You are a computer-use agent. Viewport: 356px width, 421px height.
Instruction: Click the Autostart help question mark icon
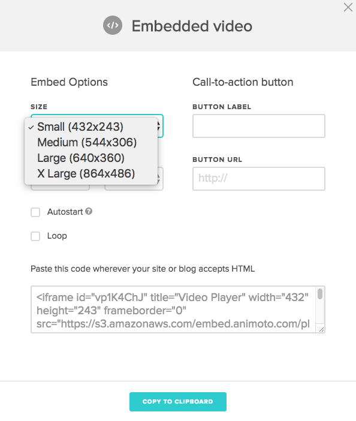tap(89, 211)
